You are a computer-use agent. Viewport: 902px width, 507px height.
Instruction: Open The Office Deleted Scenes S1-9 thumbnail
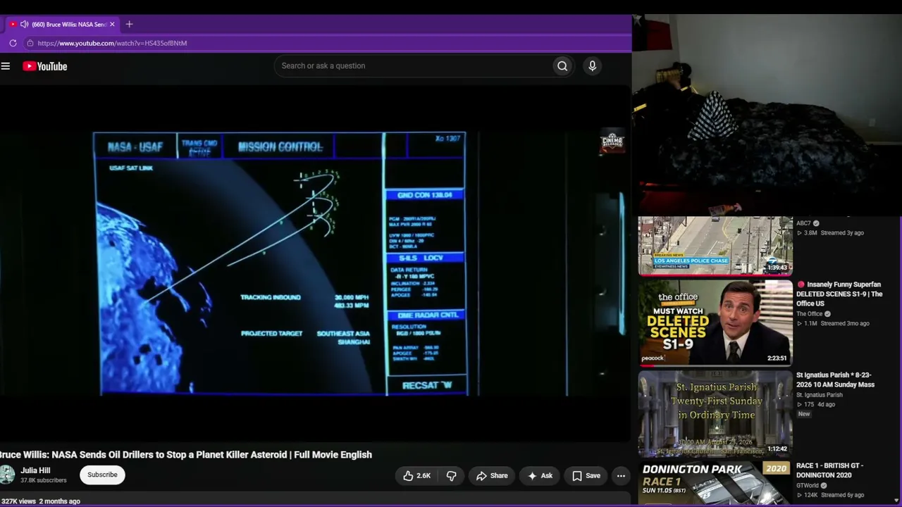715,323
